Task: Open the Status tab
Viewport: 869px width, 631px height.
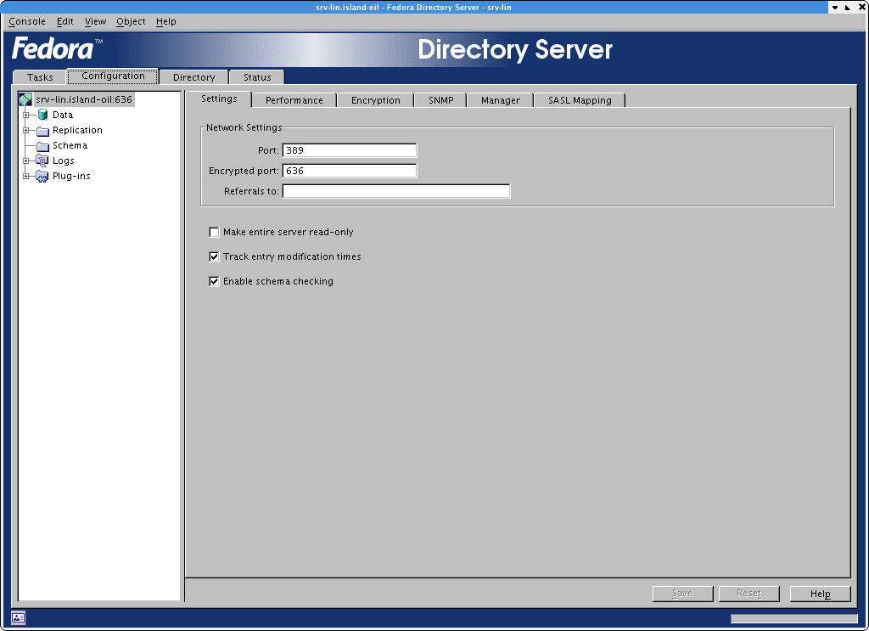Action: click(x=257, y=77)
